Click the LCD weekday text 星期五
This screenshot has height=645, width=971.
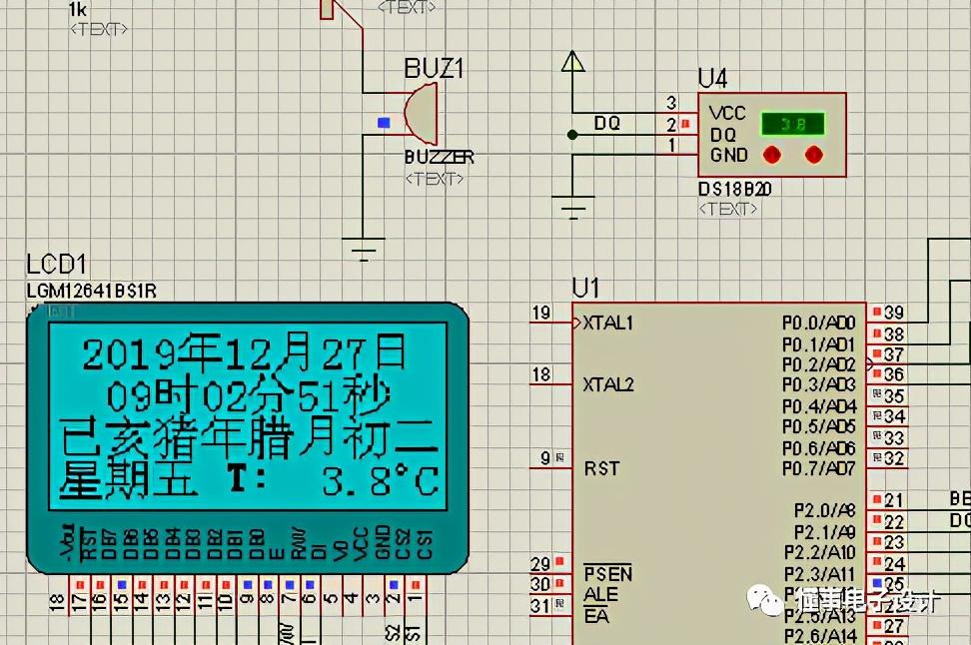click(x=129, y=479)
